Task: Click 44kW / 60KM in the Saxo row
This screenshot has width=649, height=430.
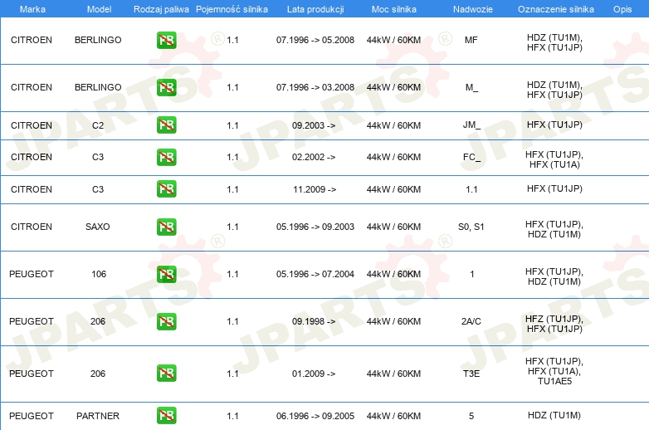Action: pos(393,227)
